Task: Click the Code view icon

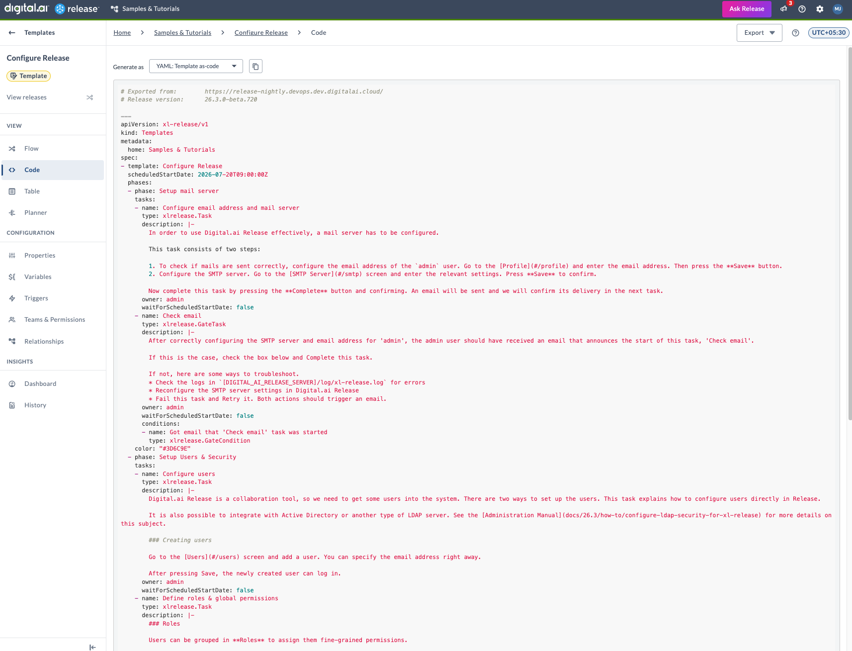Action: (x=12, y=170)
